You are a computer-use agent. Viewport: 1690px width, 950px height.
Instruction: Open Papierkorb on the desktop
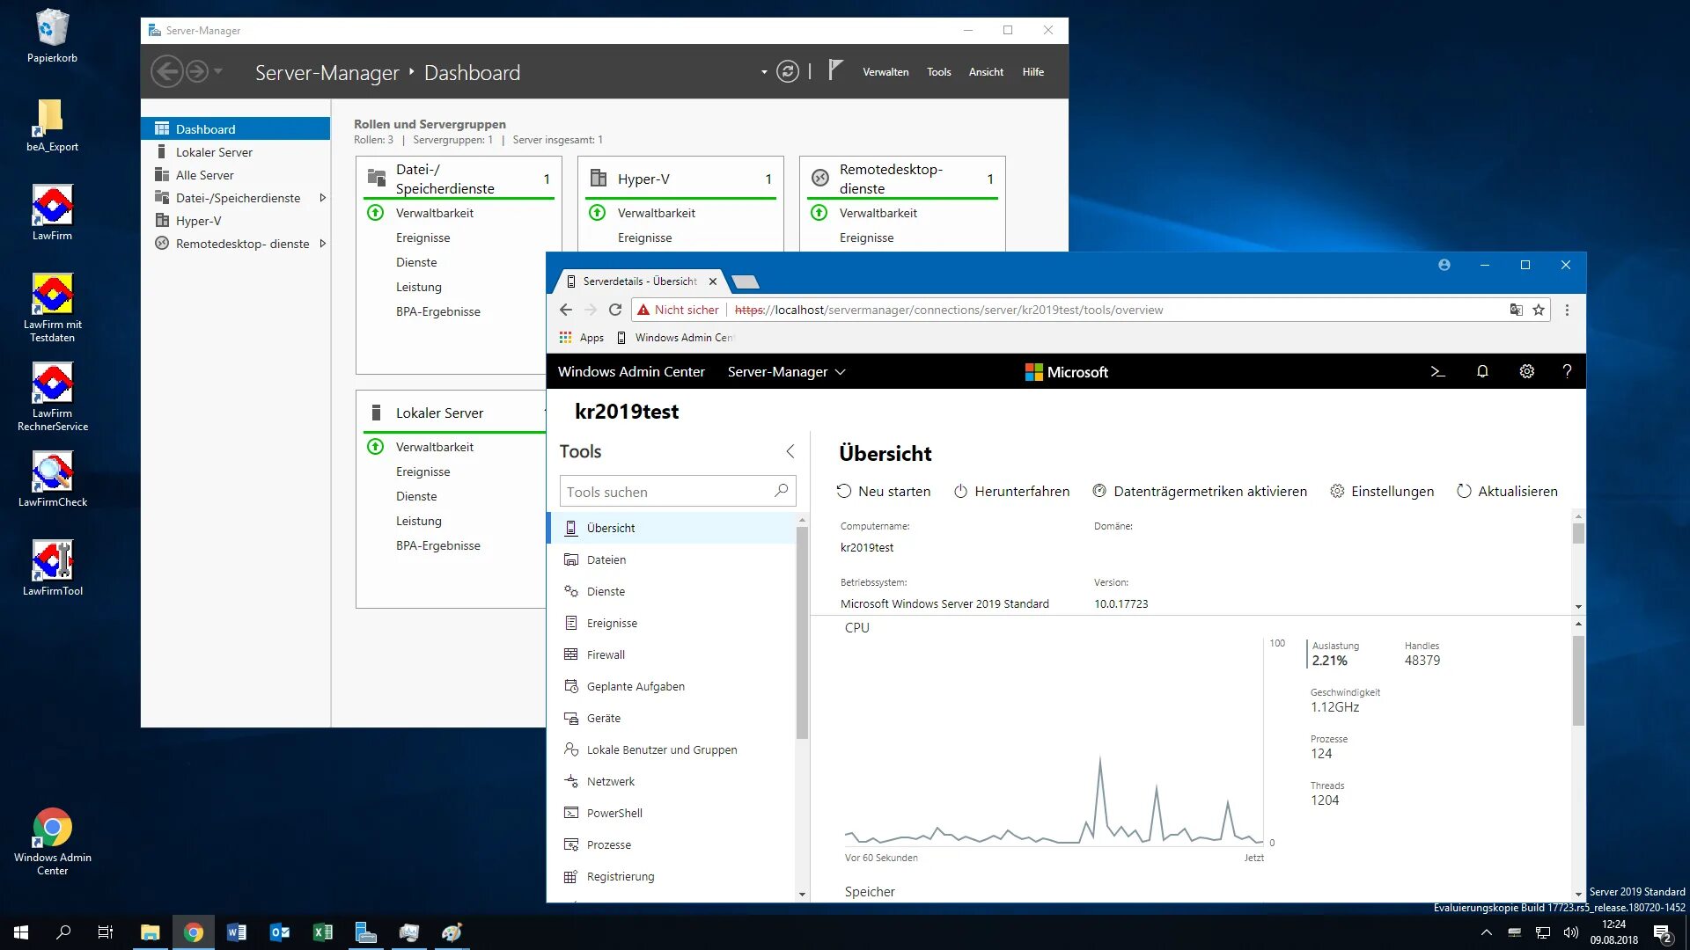tap(52, 36)
